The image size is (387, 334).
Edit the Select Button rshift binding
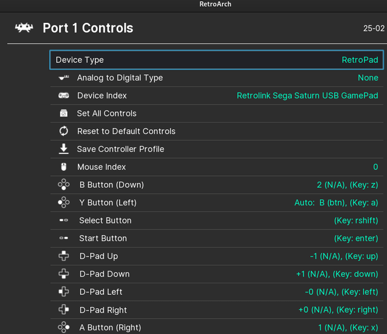point(356,220)
